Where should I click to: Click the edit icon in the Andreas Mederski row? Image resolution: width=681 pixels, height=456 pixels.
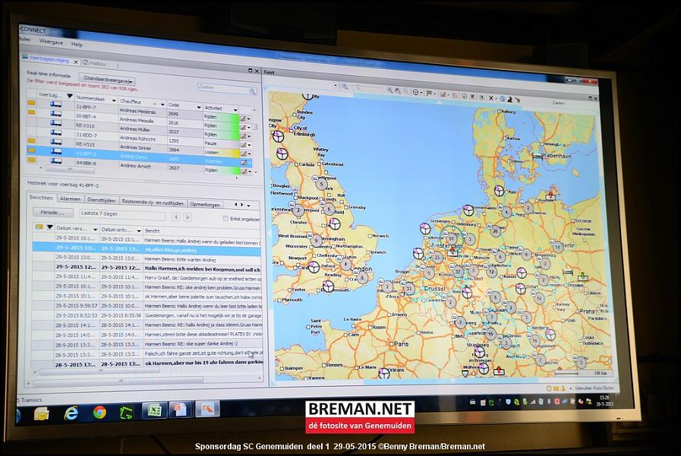coord(243,119)
